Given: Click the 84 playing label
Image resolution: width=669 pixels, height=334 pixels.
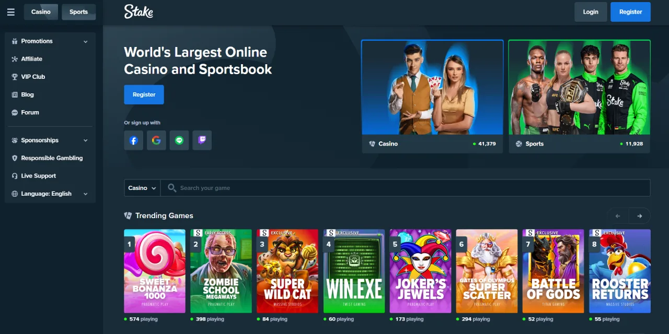Looking at the screenshot, I should pyautogui.click(x=274, y=319).
